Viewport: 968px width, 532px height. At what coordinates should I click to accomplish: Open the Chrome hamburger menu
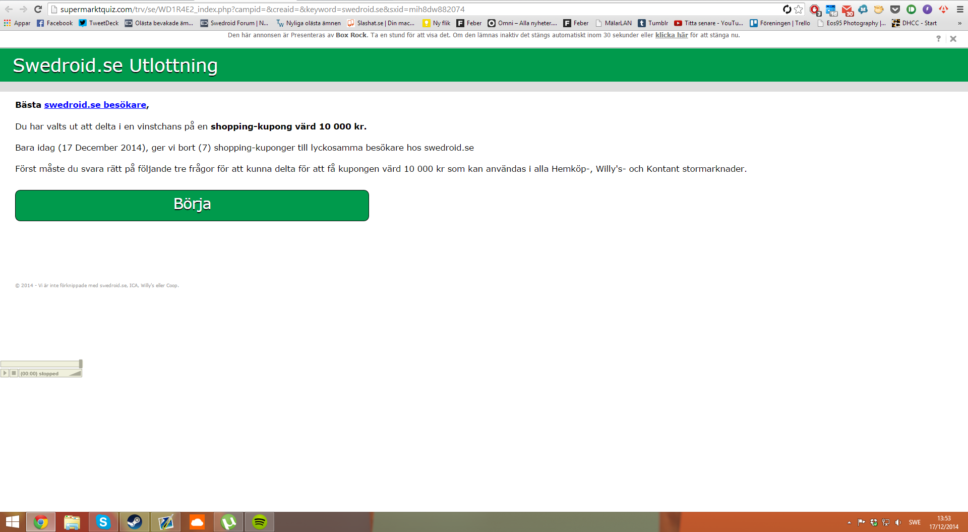960,9
